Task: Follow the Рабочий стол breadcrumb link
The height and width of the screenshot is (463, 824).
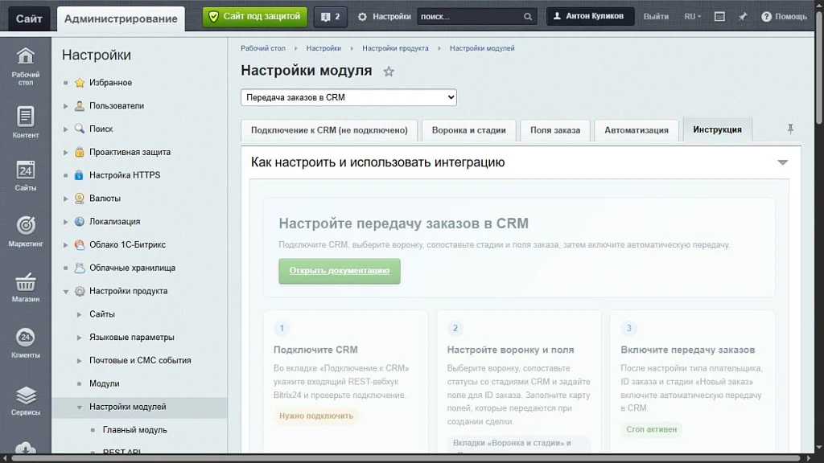Action: (263, 48)
